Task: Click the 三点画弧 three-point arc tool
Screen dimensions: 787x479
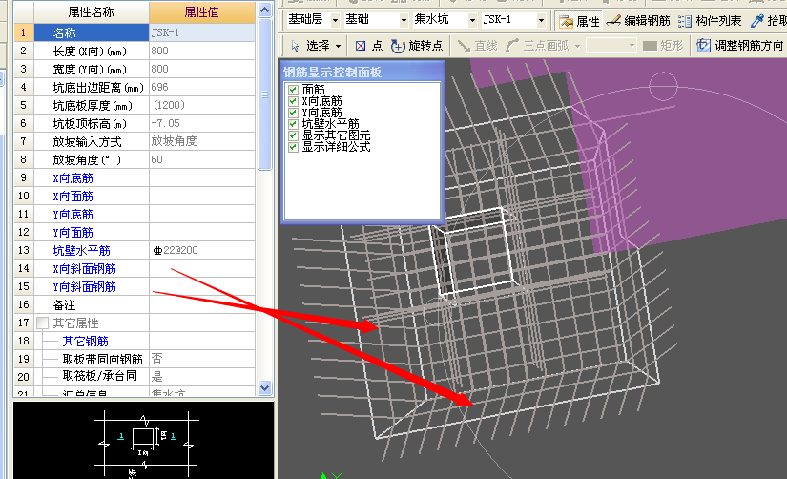Action: click(x=538, y=46)
